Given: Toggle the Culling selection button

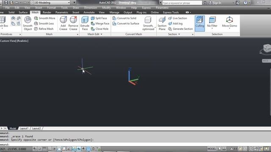Looking at the screenshot, I should click(200, 24).
